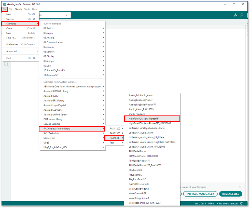Open the AnalogMicSerialPlotterFFT example
This screenshot has width=250, height=208.
152,105
